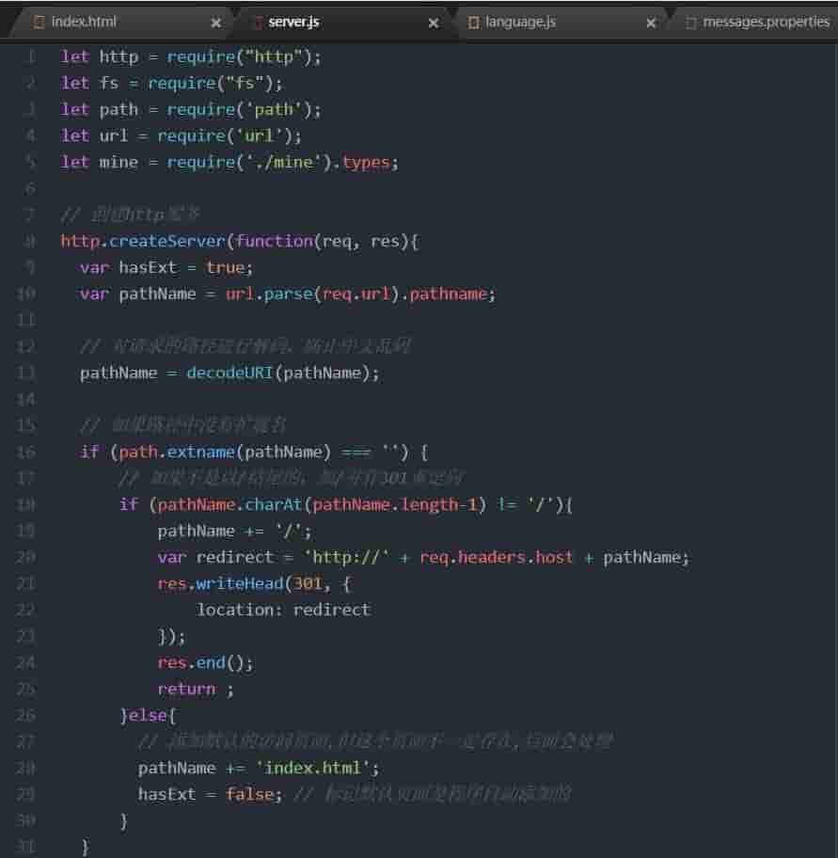Click "pathName += '/'" statement
This screenshot has width=838, height=858.
[x=235, y=532]
